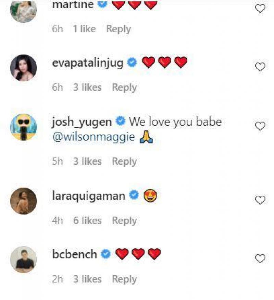Screen dimensions: 274x300
Task: View the 6 likes on laraquigaman's comment
Action: [x=87, y=221]
